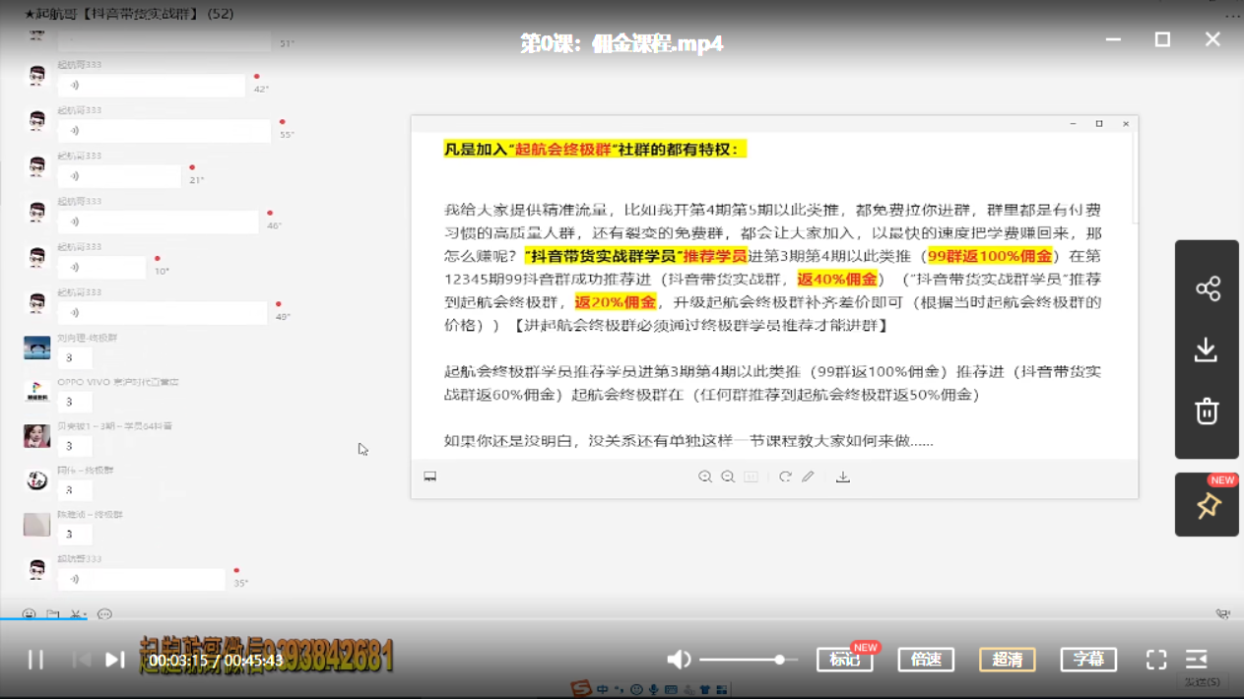Click zoom out magnifier in image viewer
The height and width of the screenshot is (699, 1244).
click(x=728, y=477)
